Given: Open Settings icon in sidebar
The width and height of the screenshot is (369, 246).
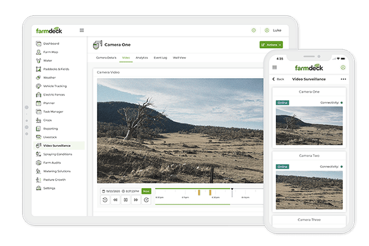Looking at the screenshot, I should (39, 188).
